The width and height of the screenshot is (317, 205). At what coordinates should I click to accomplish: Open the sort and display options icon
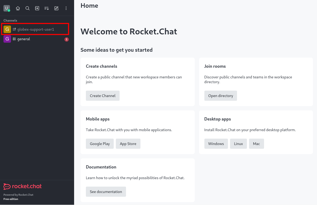(x=47, y=8)
